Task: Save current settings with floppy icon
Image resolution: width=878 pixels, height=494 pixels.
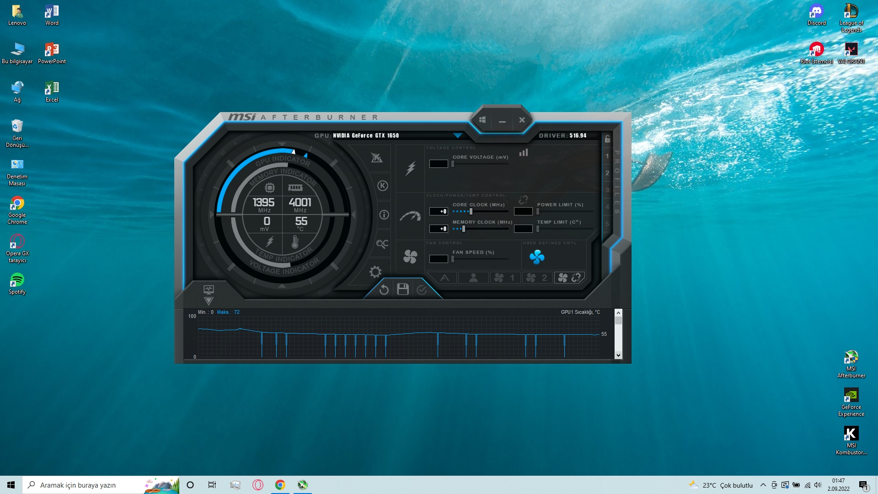Action: tap(403, 290)
